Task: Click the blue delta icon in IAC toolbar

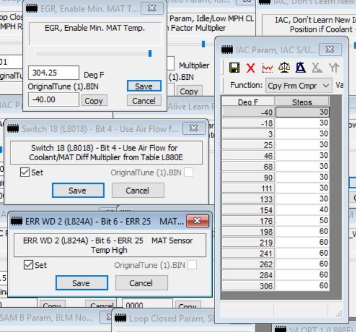Action: pyautogui.click(x=300, y=68)
